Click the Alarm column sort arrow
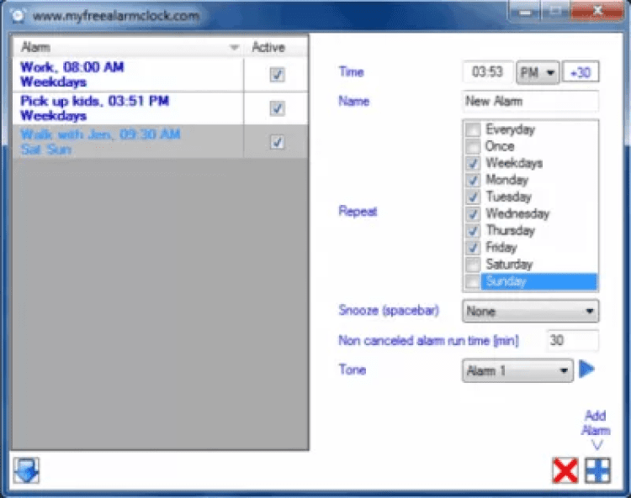The height and width of the screenshot is (498, 631). point(234,47)
